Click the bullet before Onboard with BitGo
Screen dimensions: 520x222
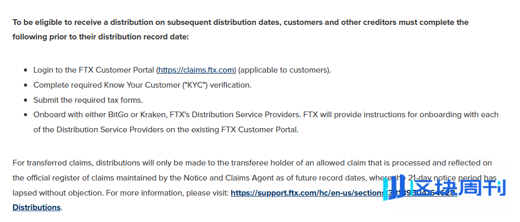click(x=25, y=115)
